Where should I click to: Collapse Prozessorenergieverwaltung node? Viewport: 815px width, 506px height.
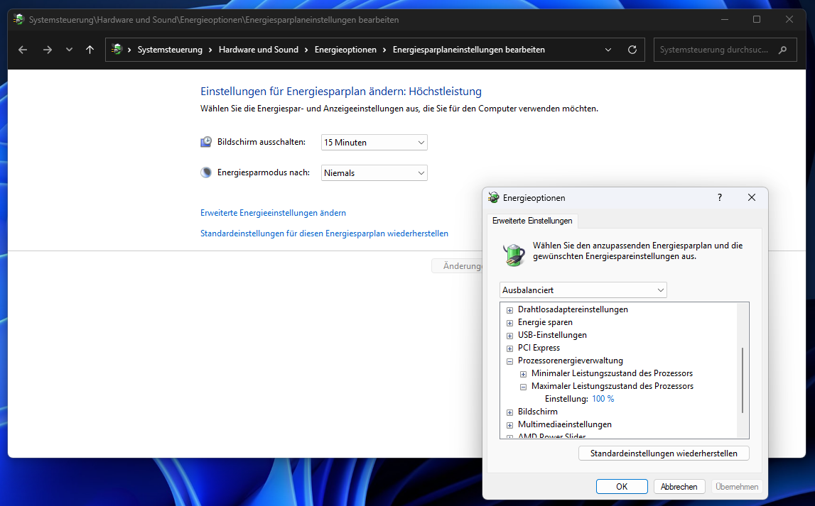click(x=510, y=361)
